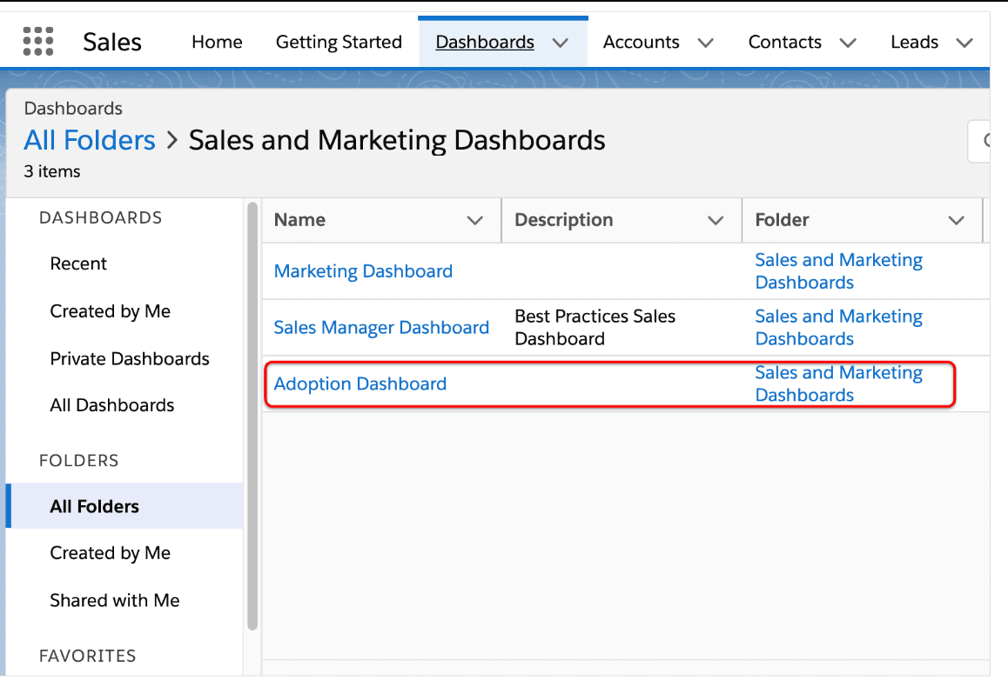This screenshot has width=1008, height=700.
Task: Click the dashboard search box
Action: pos(980,141)
